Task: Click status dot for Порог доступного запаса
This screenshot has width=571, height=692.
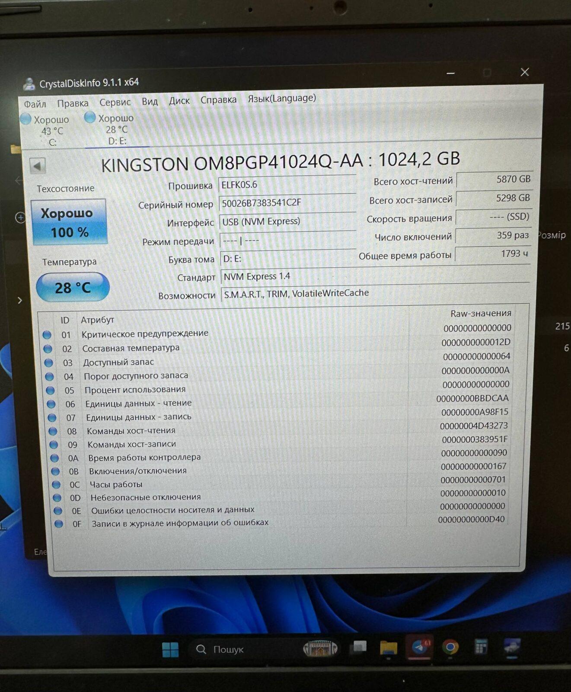Action: (x=50, y=377)
